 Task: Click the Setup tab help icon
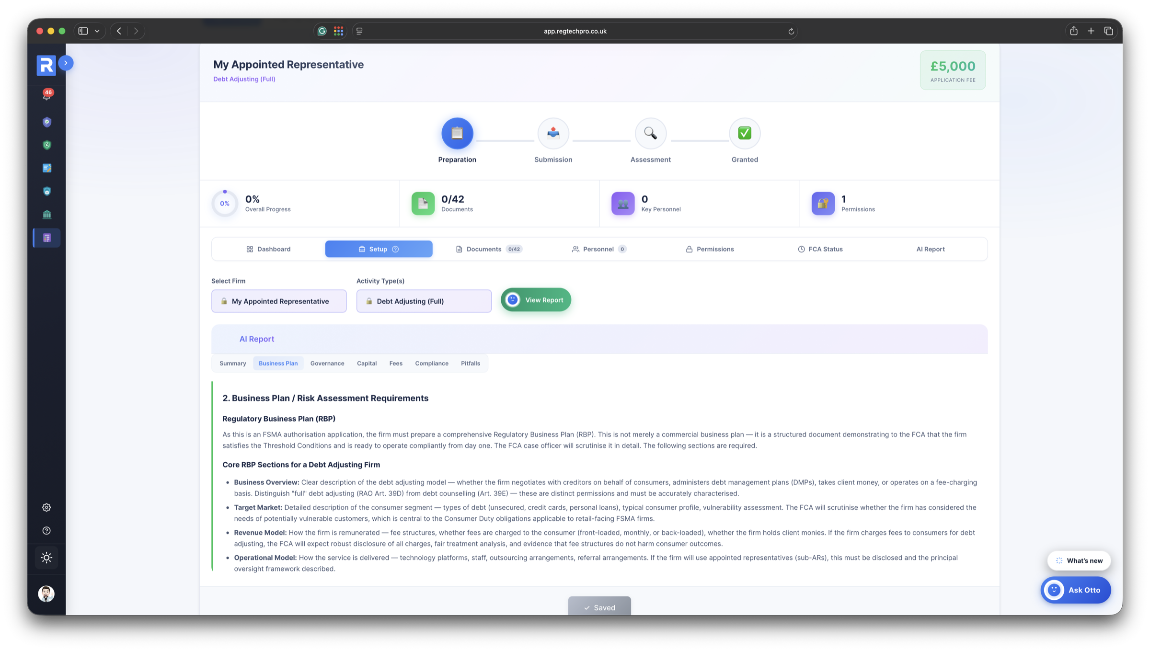pyautogui.click(x=395, y=249)
